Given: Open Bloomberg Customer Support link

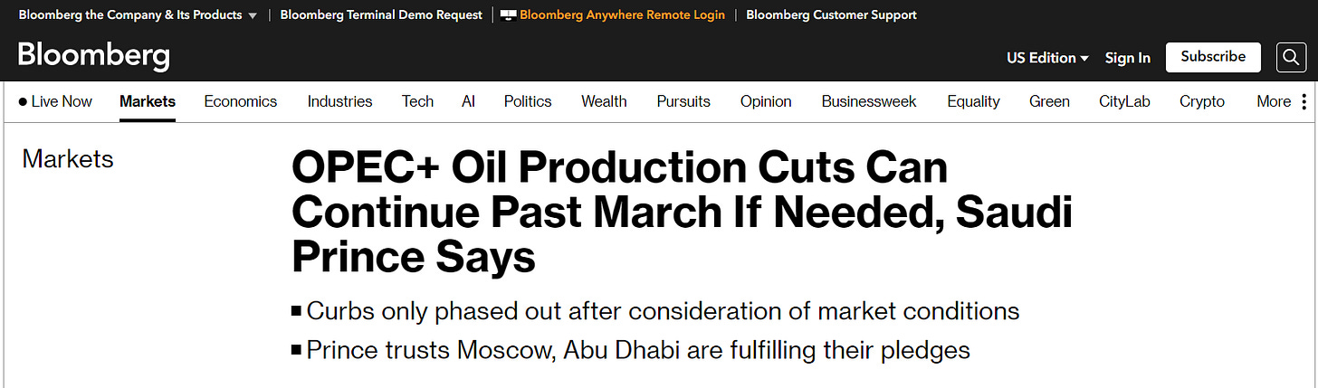Looking at the screenshot, I should click(x=831, y=15).
